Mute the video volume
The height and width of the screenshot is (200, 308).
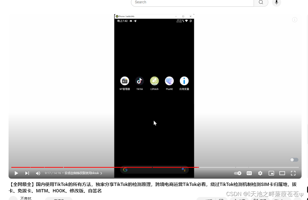[38, 173]
